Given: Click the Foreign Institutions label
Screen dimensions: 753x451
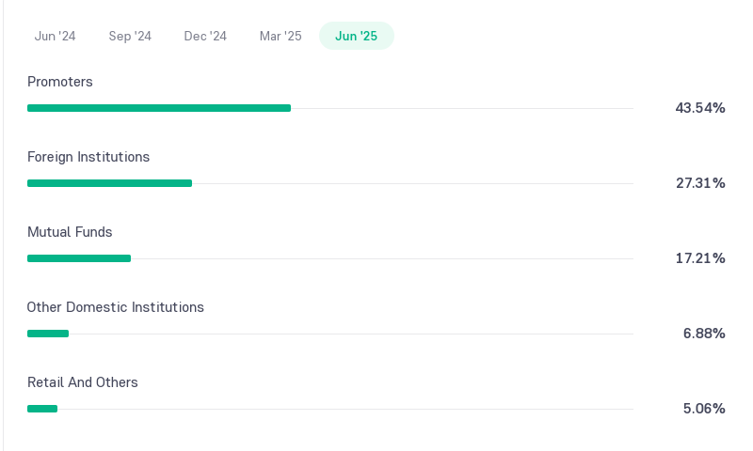Looking at the screenshot, I should [x=88, y=157].
